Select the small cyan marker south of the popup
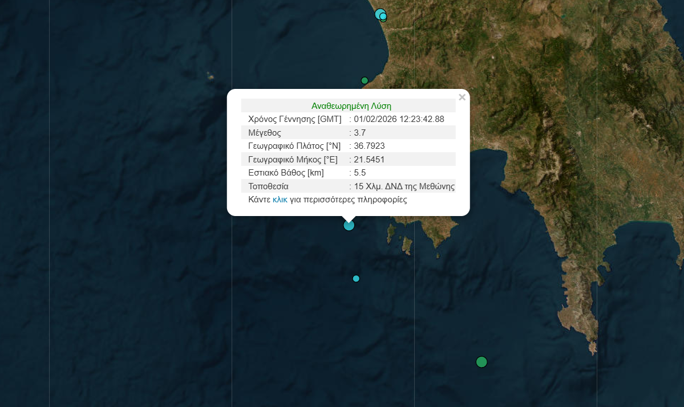Screen dimensions: 684x407 tap(356, 279)
